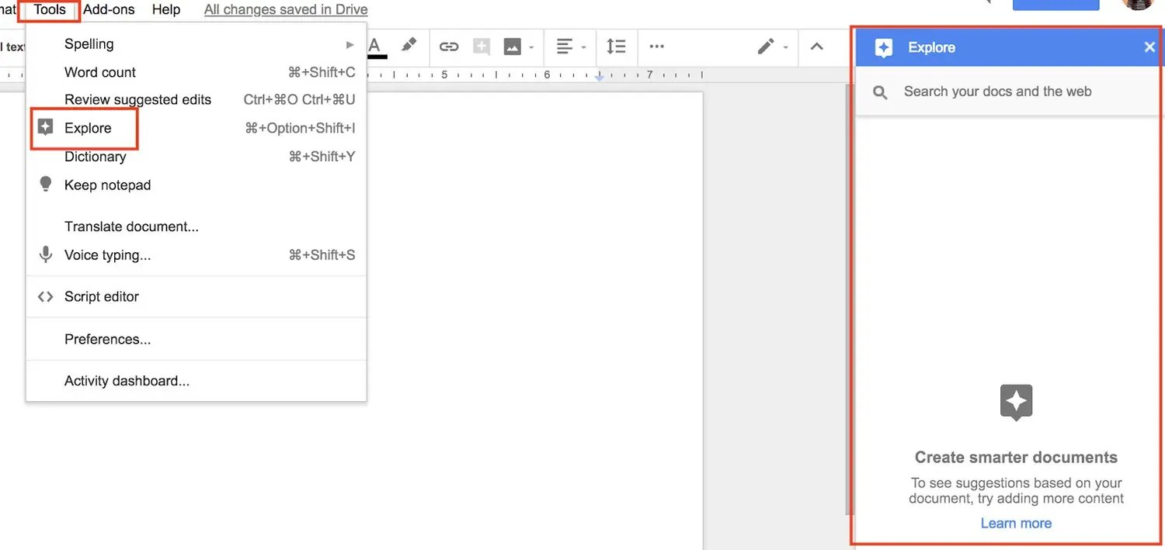1165x550 pixels.
Task: Click the more options ellipsis in the toolbar
Action: click(x=656, y=47)
